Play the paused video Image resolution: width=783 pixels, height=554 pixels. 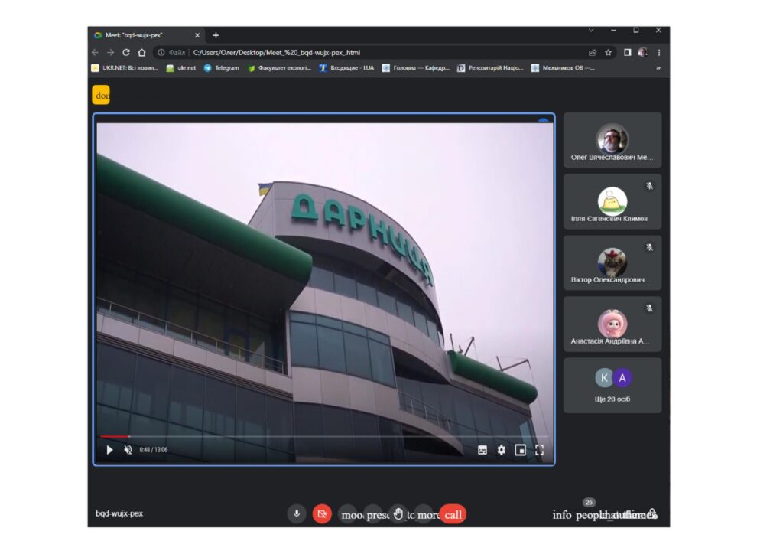coord(109,450)
